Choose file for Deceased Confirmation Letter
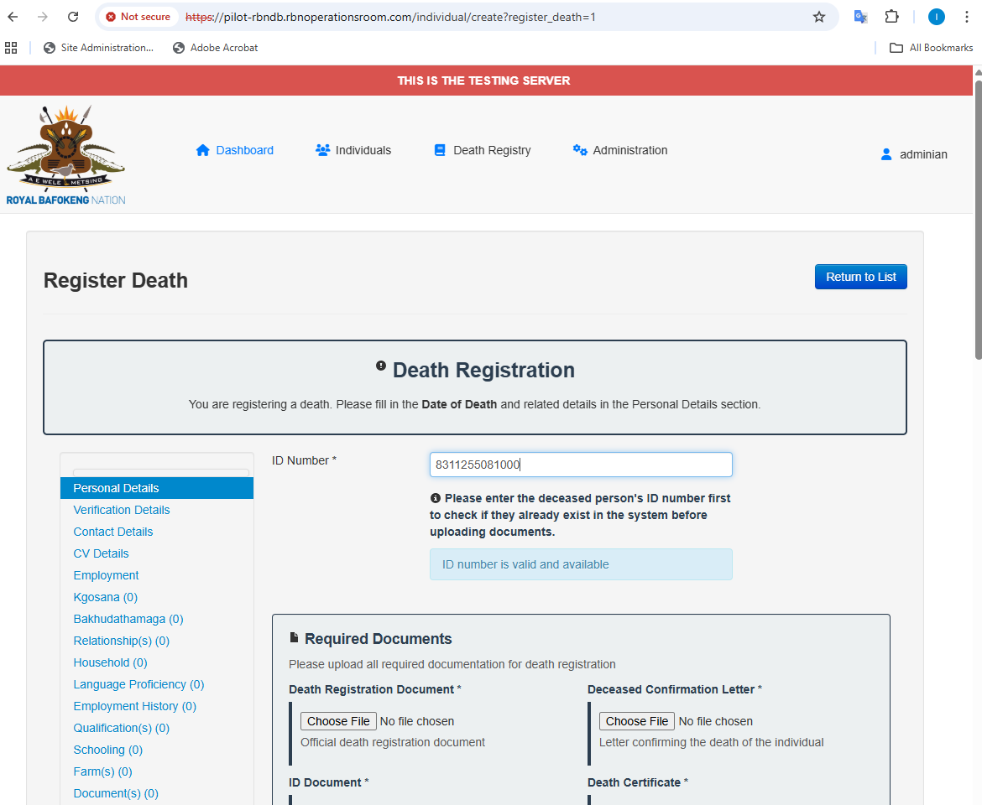 pyautogui.click(x=637, y=721)
